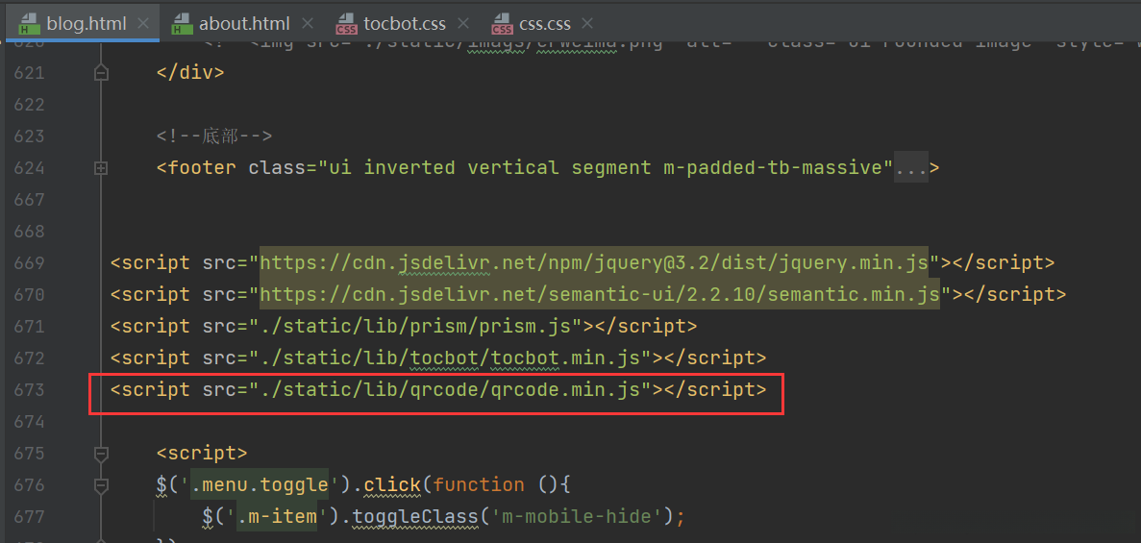1141x543 pixels.
Task: Close the tocbot.css tab
Action: pyautogui.click(x=463, y=23)
